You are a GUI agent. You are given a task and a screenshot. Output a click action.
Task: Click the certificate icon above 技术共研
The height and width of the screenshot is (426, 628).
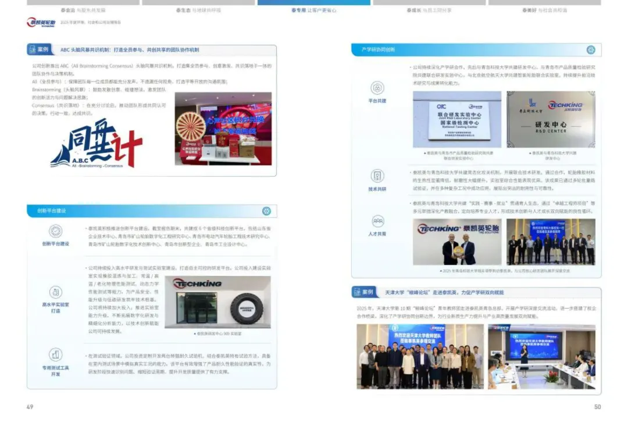click(x=377, y=176)
